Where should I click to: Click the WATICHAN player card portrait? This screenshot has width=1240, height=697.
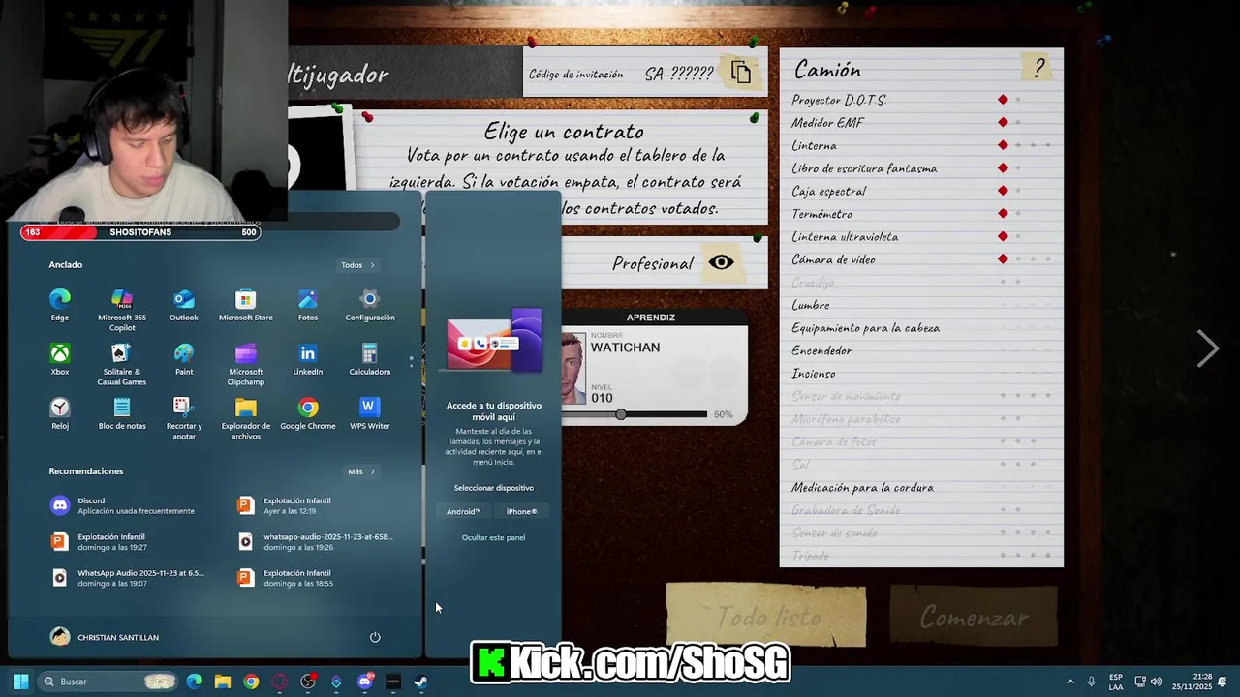coord(574,368)
